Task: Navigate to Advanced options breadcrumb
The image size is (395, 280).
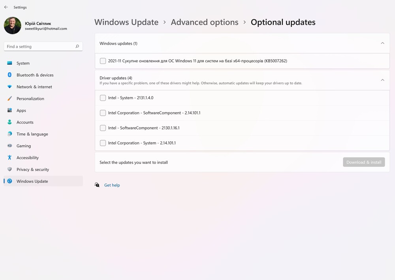Action: [x=205, y=22]
